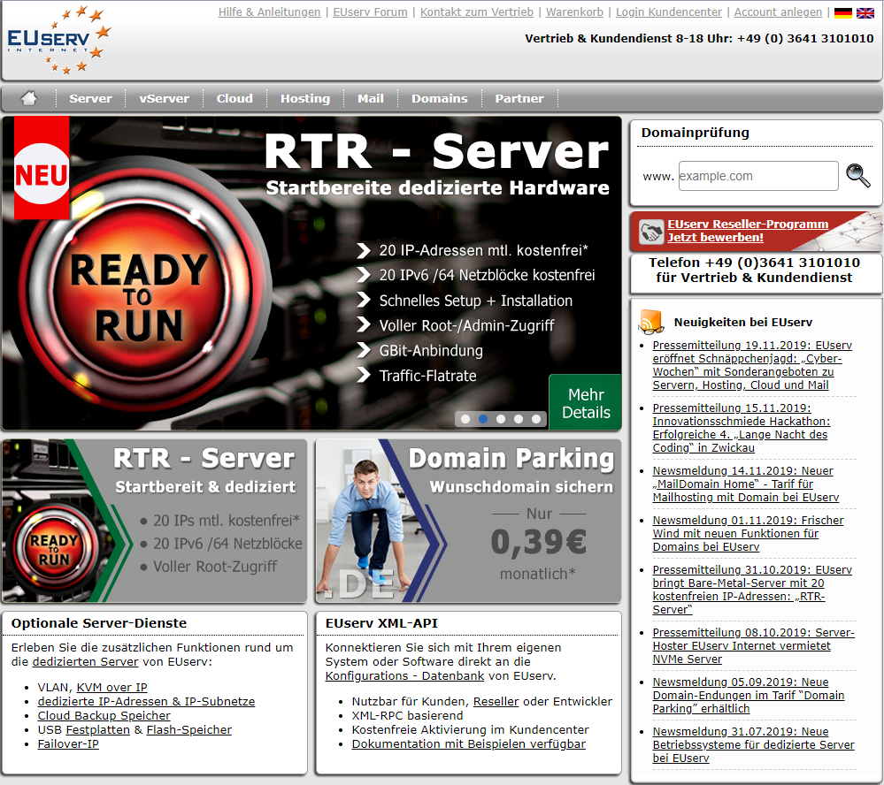Switch language with the UK flag
Viewport: 884px width, 785px height.
[x=865, y=12]
